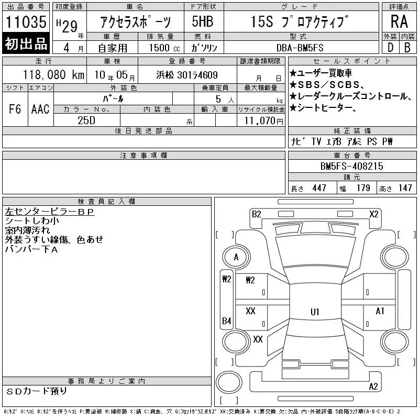Screen dimensions: 419x419
Task: Click the A1 mark on the right door
Action: (380, 311)
